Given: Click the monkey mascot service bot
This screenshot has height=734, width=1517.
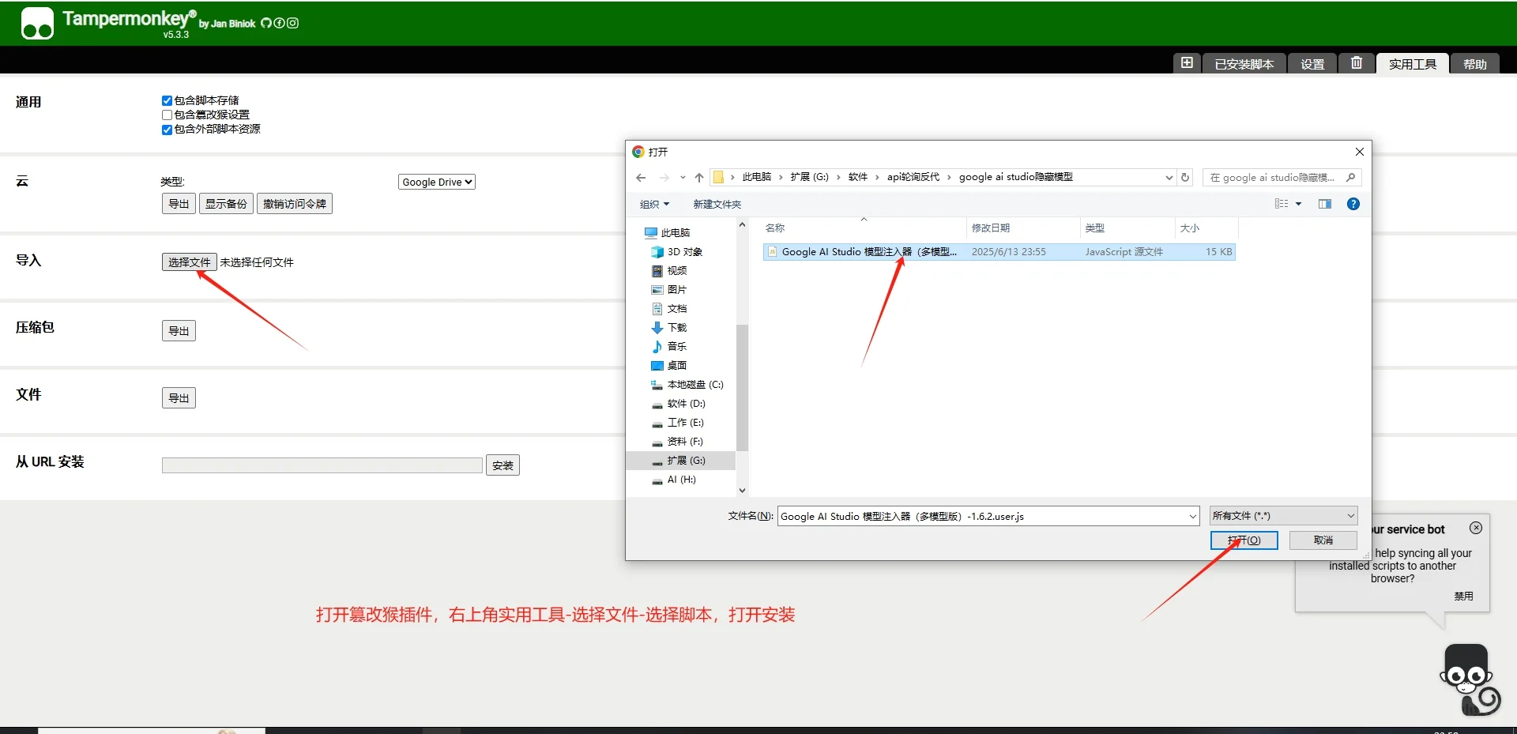Looking at the screenshot, I should click(x=1469, y=679).
